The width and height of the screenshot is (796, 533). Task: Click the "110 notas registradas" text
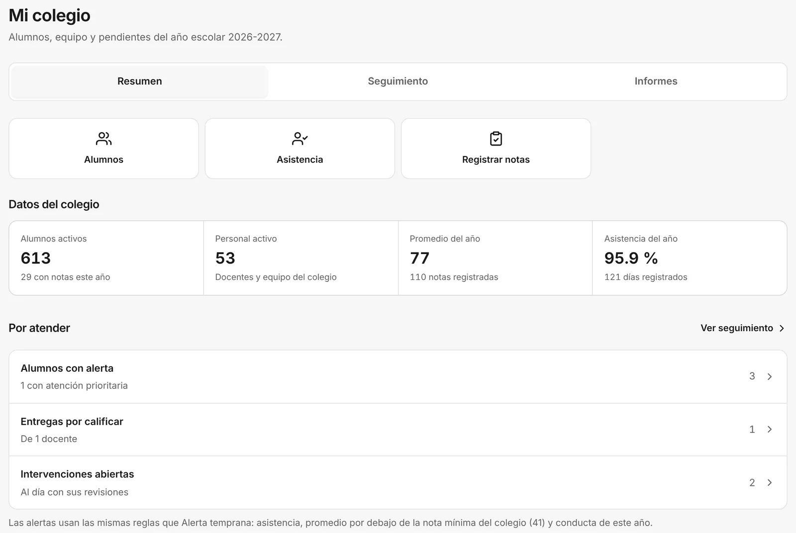[x=454, y=277]
